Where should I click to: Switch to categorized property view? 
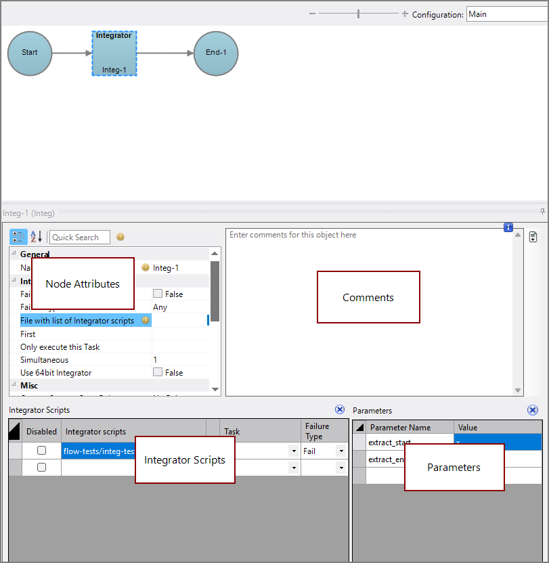[x=18, y=237]
